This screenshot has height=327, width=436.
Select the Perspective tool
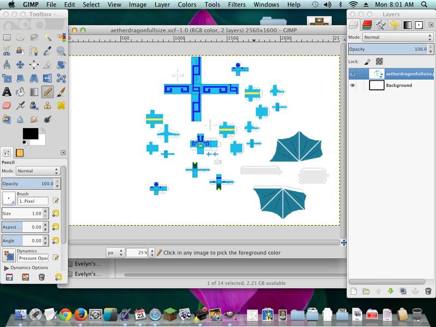click(34, 78)
